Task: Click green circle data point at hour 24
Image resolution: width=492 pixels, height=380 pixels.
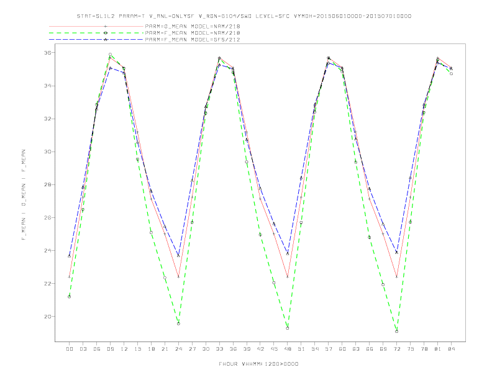Action: [x=178, y=323]
